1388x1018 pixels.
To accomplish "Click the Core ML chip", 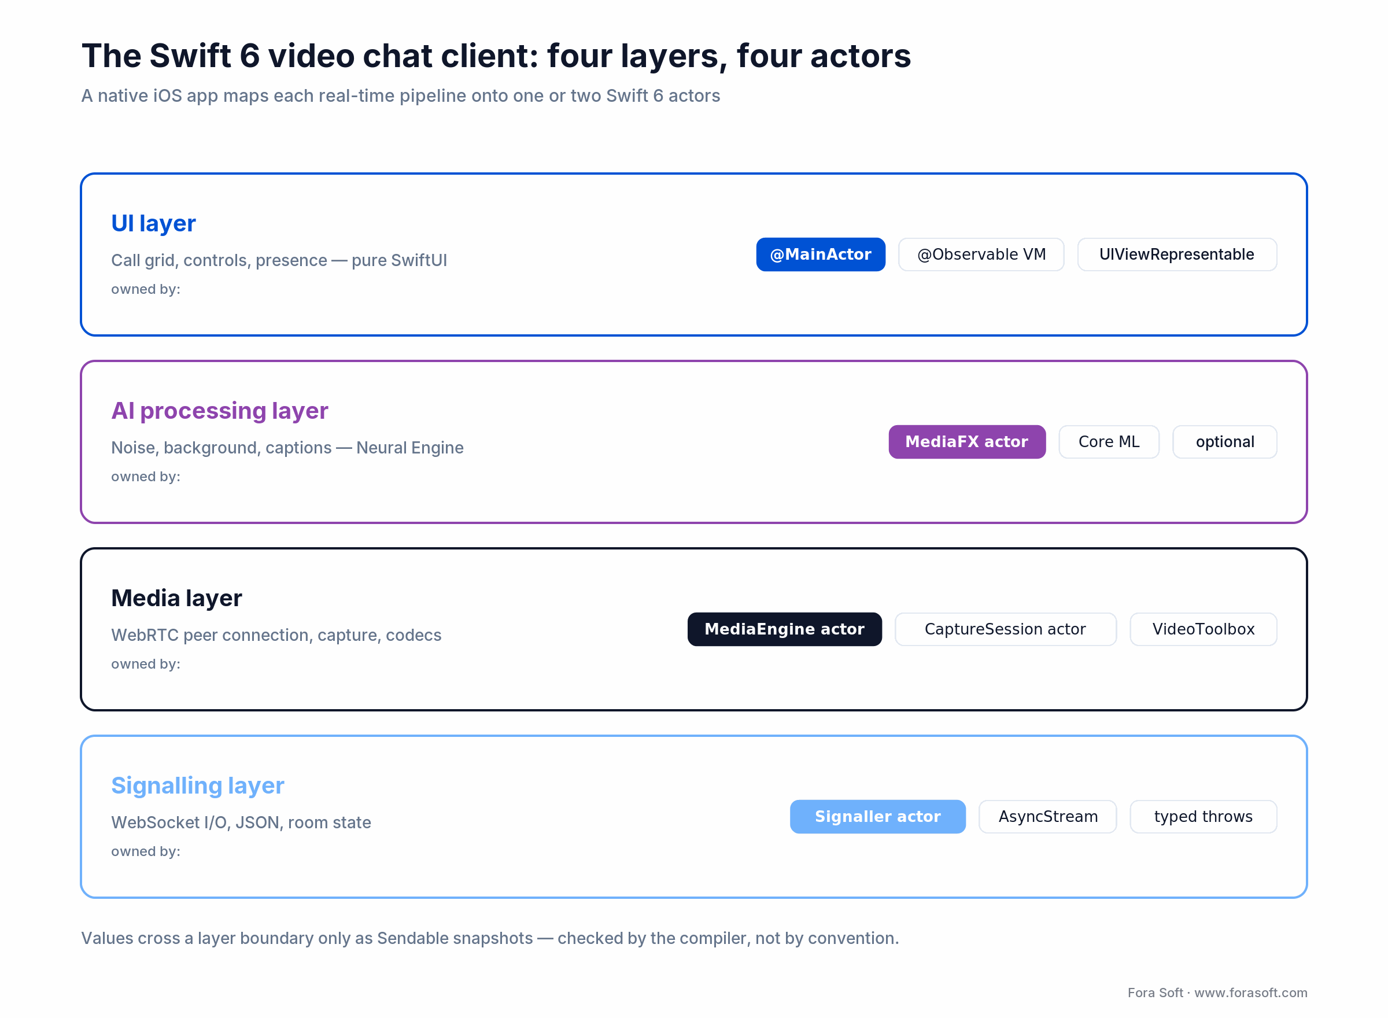I will [1108, 442].
